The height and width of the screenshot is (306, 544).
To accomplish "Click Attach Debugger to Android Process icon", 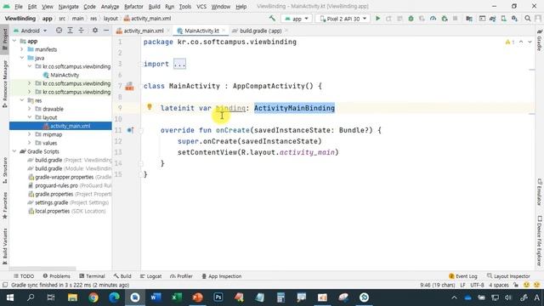I will pos(444,19).
